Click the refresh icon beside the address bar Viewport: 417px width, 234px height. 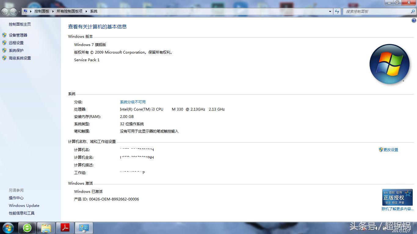(337, 11)
